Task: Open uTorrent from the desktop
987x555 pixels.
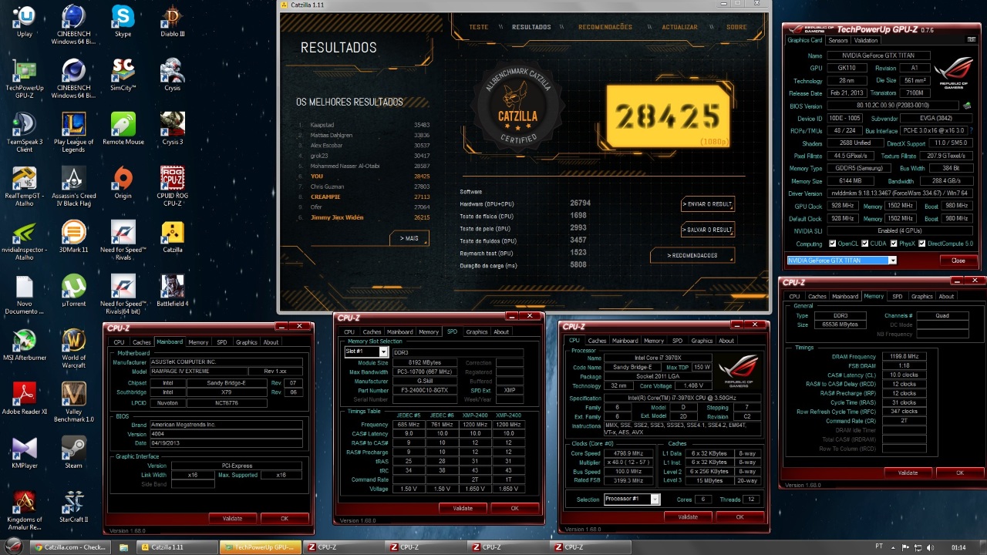Action: tap(74, 291)
